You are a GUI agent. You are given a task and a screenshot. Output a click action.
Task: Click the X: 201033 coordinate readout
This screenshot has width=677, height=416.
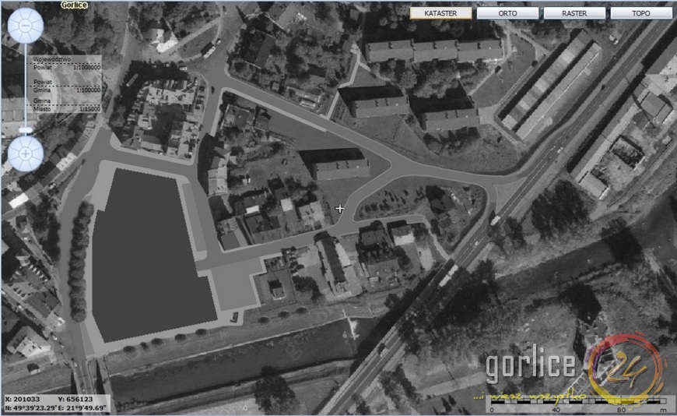point(23,399)
